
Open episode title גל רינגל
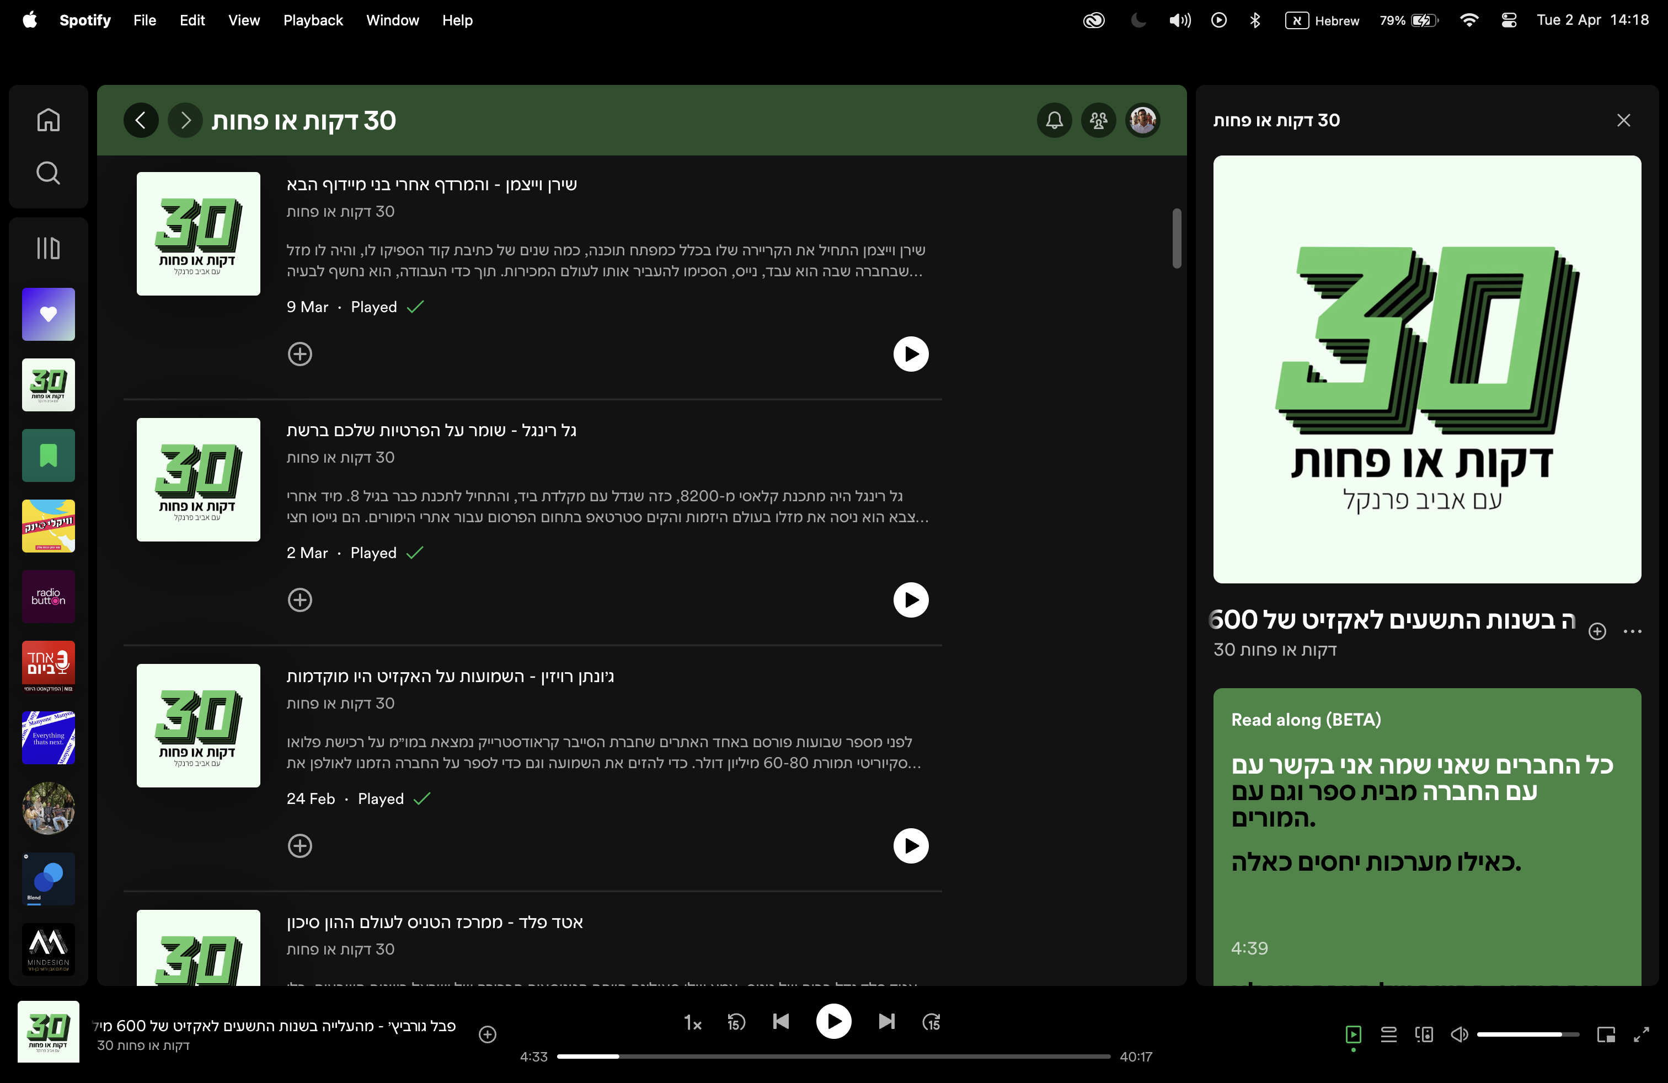point(432,430)
